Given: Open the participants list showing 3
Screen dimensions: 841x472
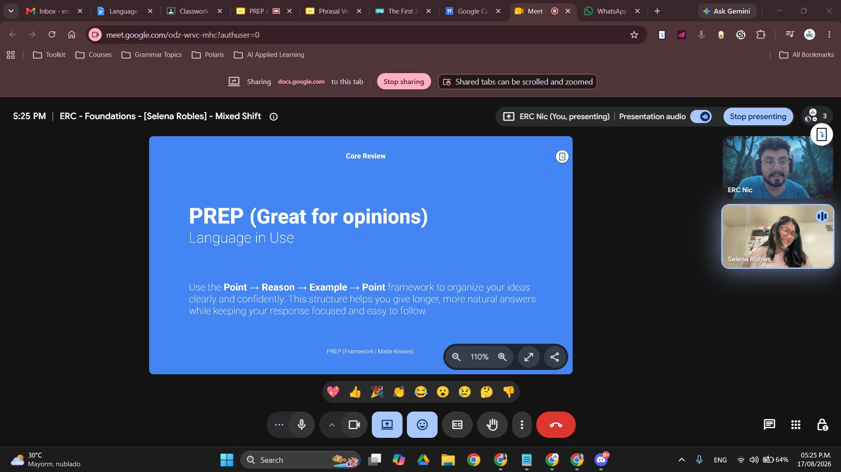Looking at the screenshot, I should click(x=816, y=116).
